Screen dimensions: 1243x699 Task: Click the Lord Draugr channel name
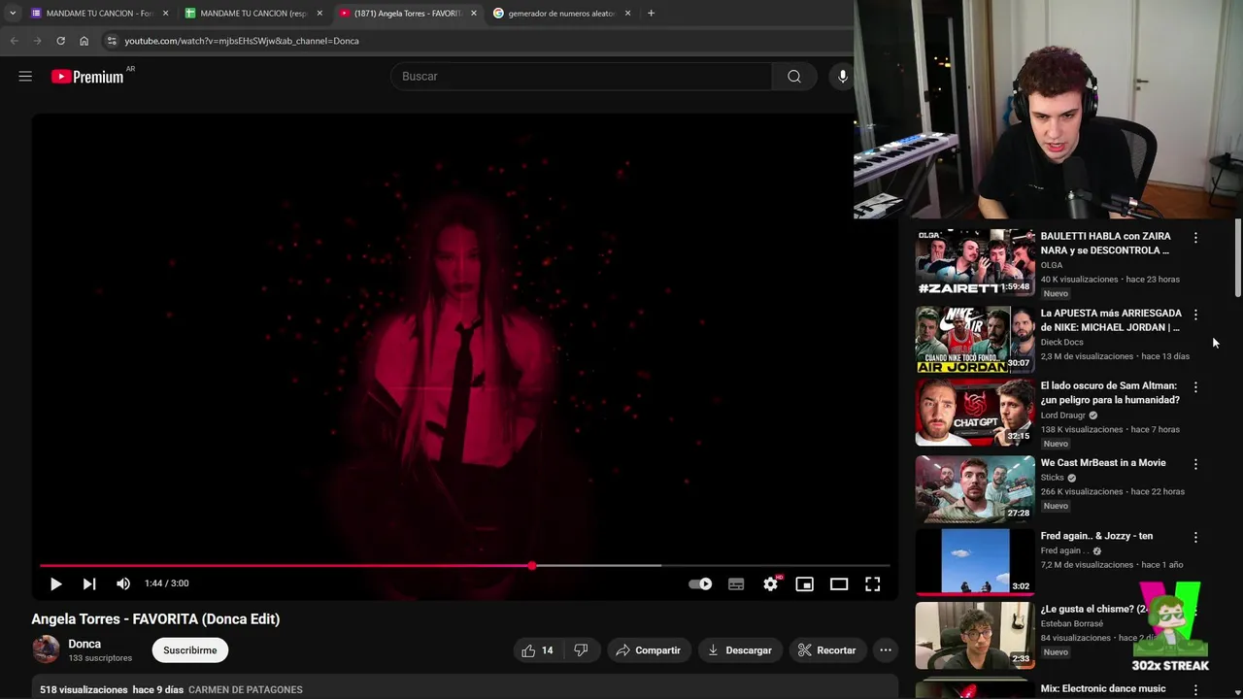1062,415
